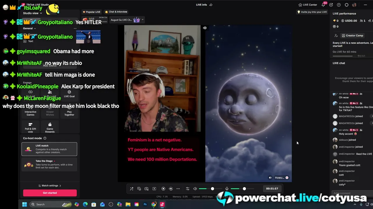
Task: Click the Holy accent chat message
Action: pos(348,134)
